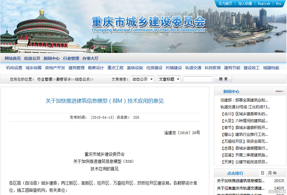Switch 点击排行 ranking to 月 tab
Screen dimensions: 287x195
(270, 173)
